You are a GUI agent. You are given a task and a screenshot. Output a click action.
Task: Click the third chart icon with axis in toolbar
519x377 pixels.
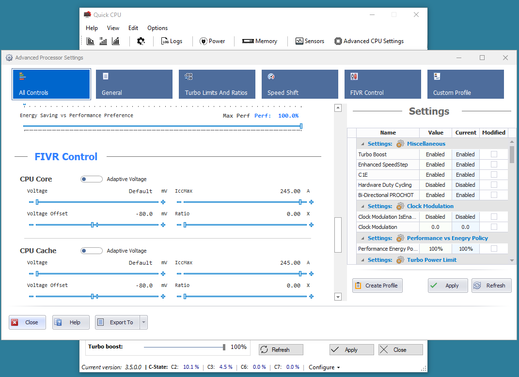click(x=115, y=41)
